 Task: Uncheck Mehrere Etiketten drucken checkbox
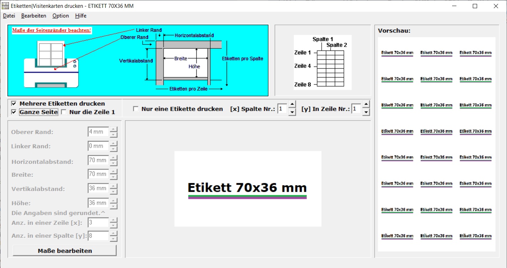click(x=14, y=104)
